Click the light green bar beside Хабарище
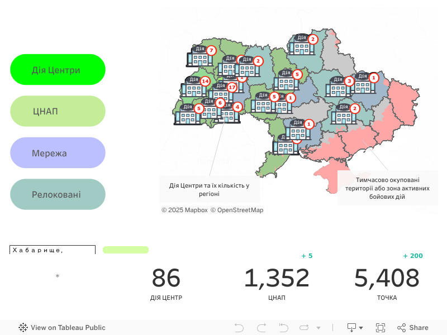Screen dimensions: 447x335 (126, 250)
